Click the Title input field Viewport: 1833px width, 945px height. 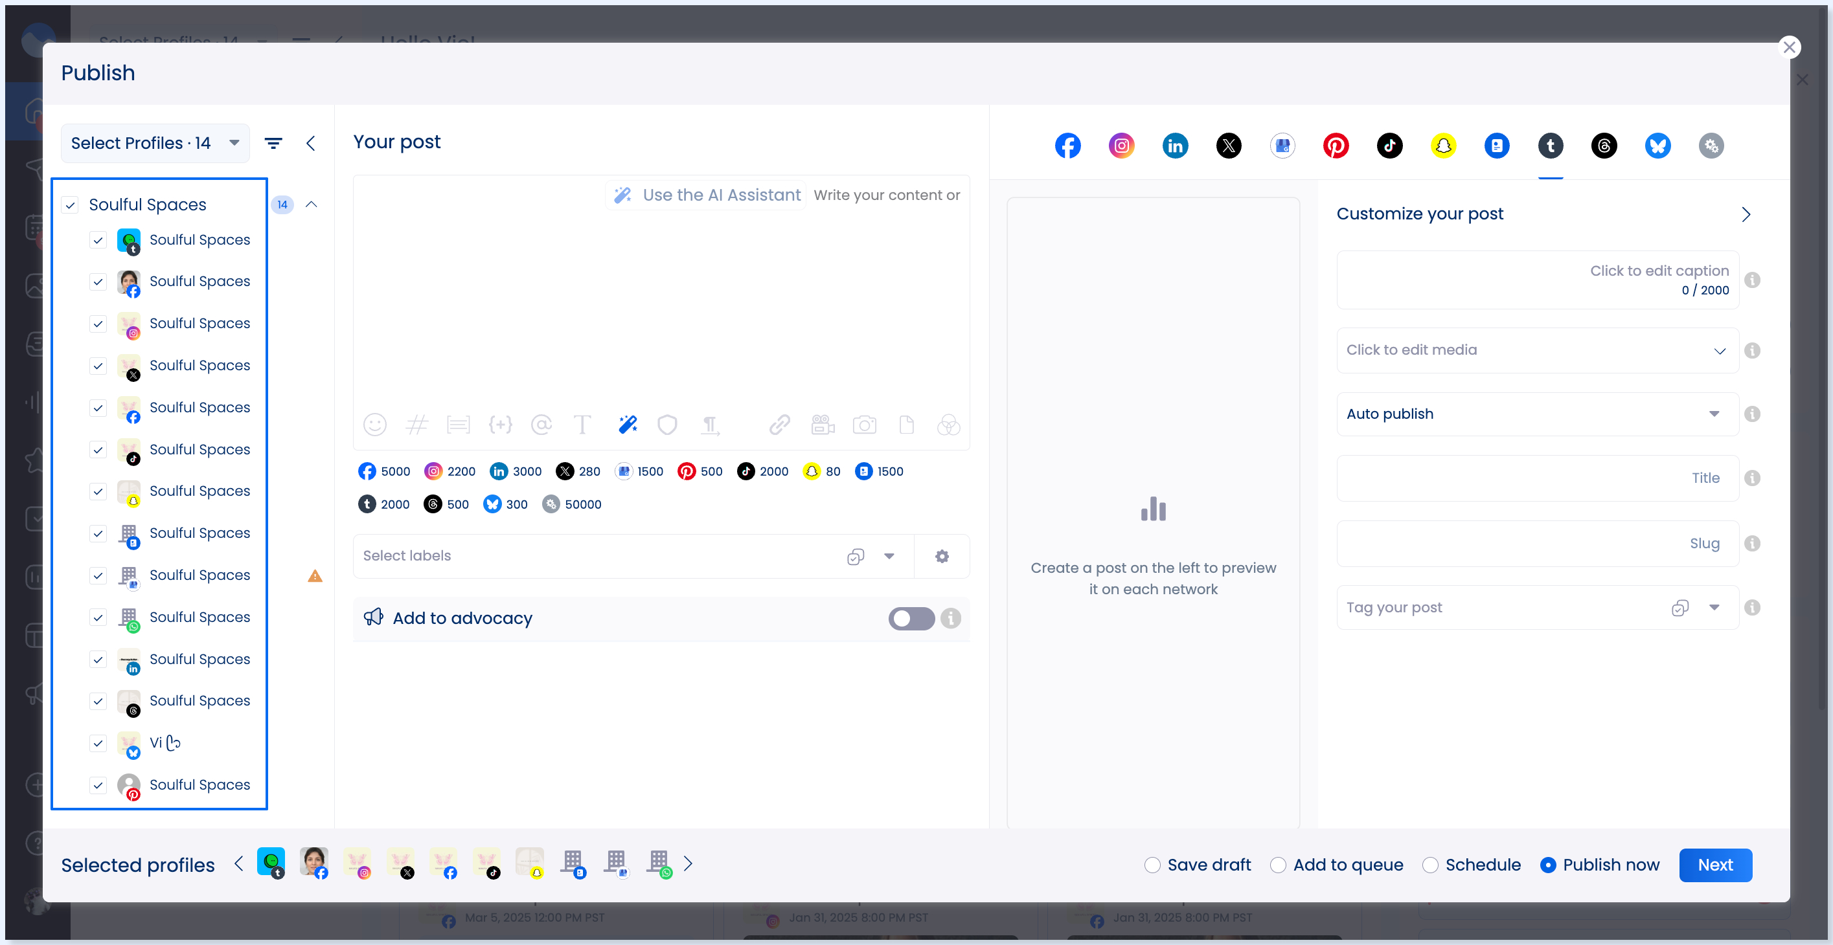[x=1537, y=478]
